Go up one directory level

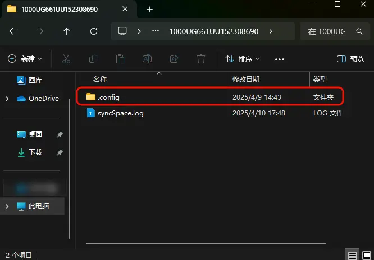67,31
